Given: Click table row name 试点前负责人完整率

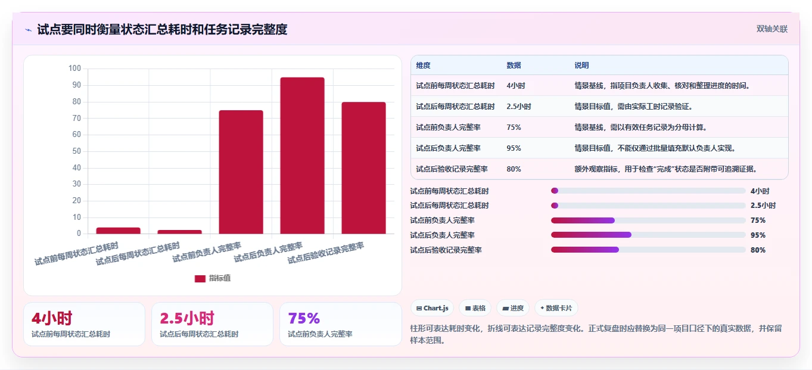Looking at the screenshot, I should click(x=448, y=128).
